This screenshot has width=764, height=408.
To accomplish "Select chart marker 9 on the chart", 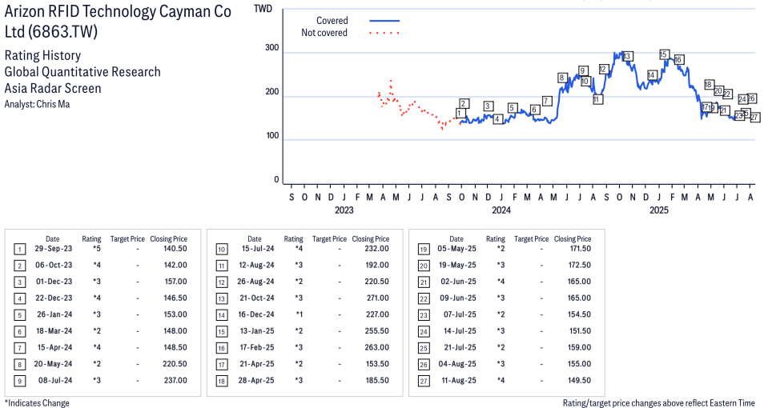I will coord(582,71).
